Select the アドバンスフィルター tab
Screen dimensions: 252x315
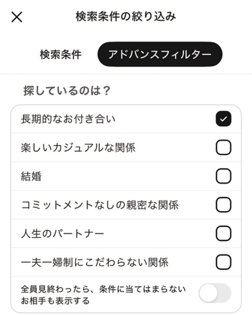pos(160,55)
